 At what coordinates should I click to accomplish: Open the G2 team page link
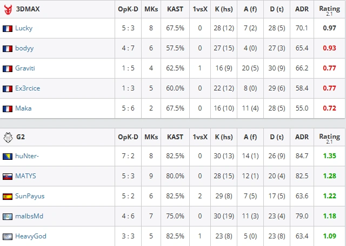(x=21, y=137)
